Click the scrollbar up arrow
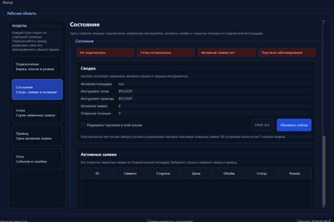This screenshot has height=222, width=334. click(324, 21)
